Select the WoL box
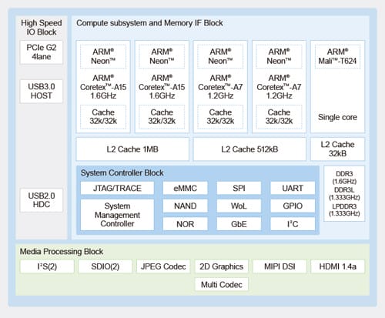 tap(239, 206)
